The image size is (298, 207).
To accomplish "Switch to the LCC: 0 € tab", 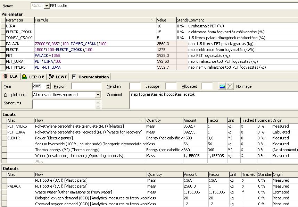I will pyautogui.click(x=33, y=77).
